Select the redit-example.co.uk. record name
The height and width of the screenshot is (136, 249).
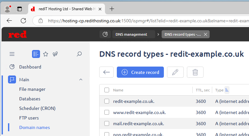tap(134, 101)
